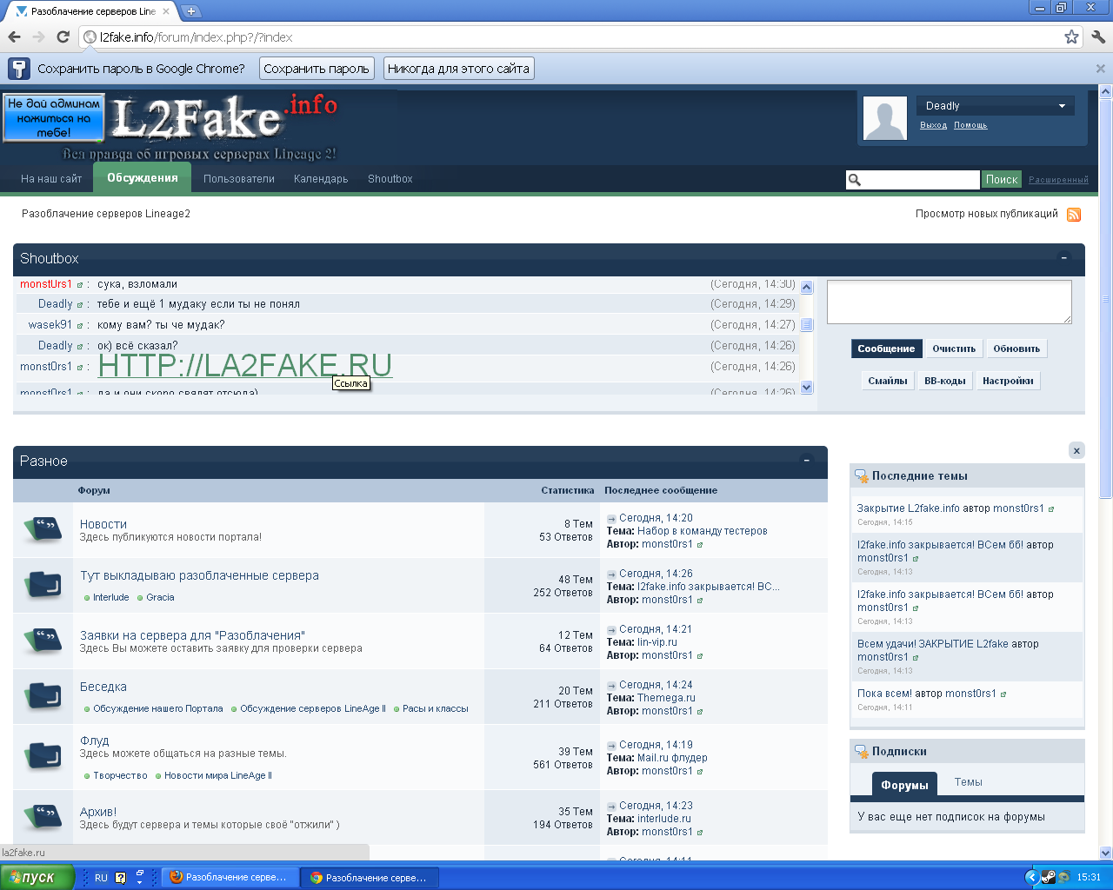Click the shoutbox message text area
The height and width of the screenshot is (890, 1113).
(950, 302)
